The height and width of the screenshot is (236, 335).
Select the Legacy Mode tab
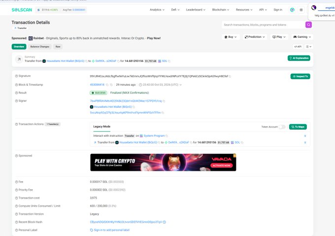pyautogui.click(x=101, y=127)
